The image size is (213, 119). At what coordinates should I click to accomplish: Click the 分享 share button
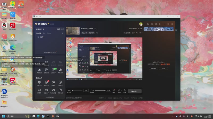140,29
